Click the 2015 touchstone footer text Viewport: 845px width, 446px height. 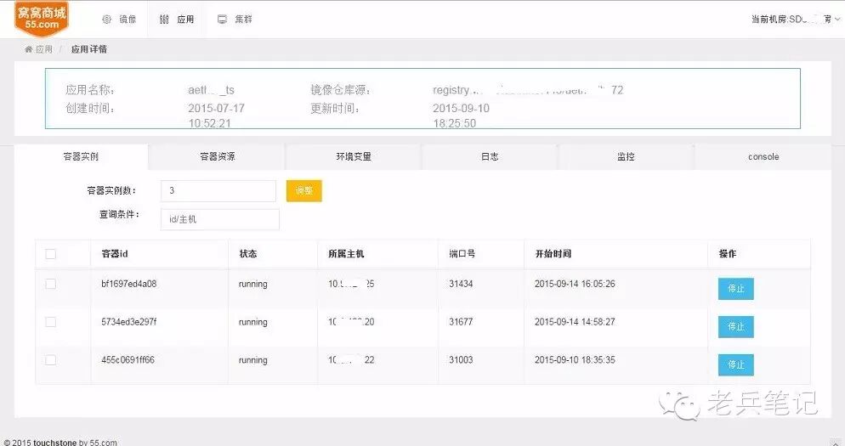[60, 443]
